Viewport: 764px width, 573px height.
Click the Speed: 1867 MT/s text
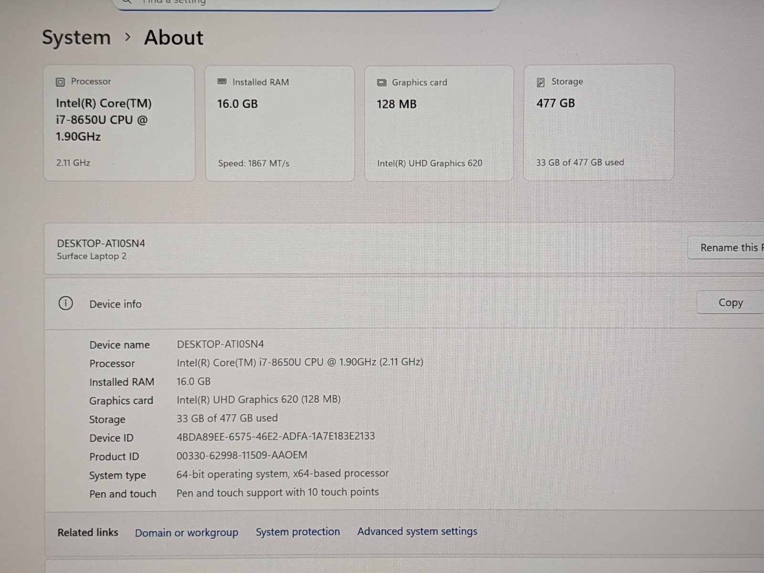254,163
